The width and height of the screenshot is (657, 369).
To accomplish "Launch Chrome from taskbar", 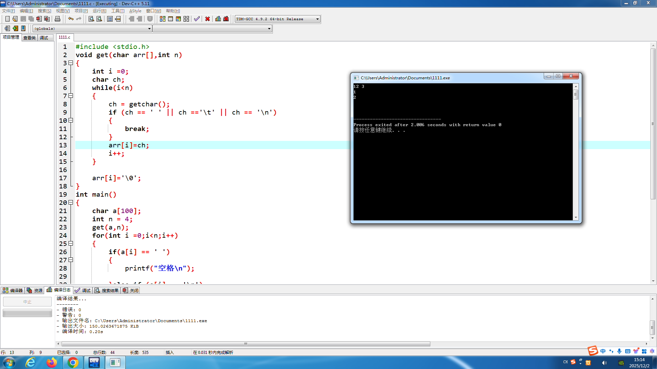I will [73, 363].
